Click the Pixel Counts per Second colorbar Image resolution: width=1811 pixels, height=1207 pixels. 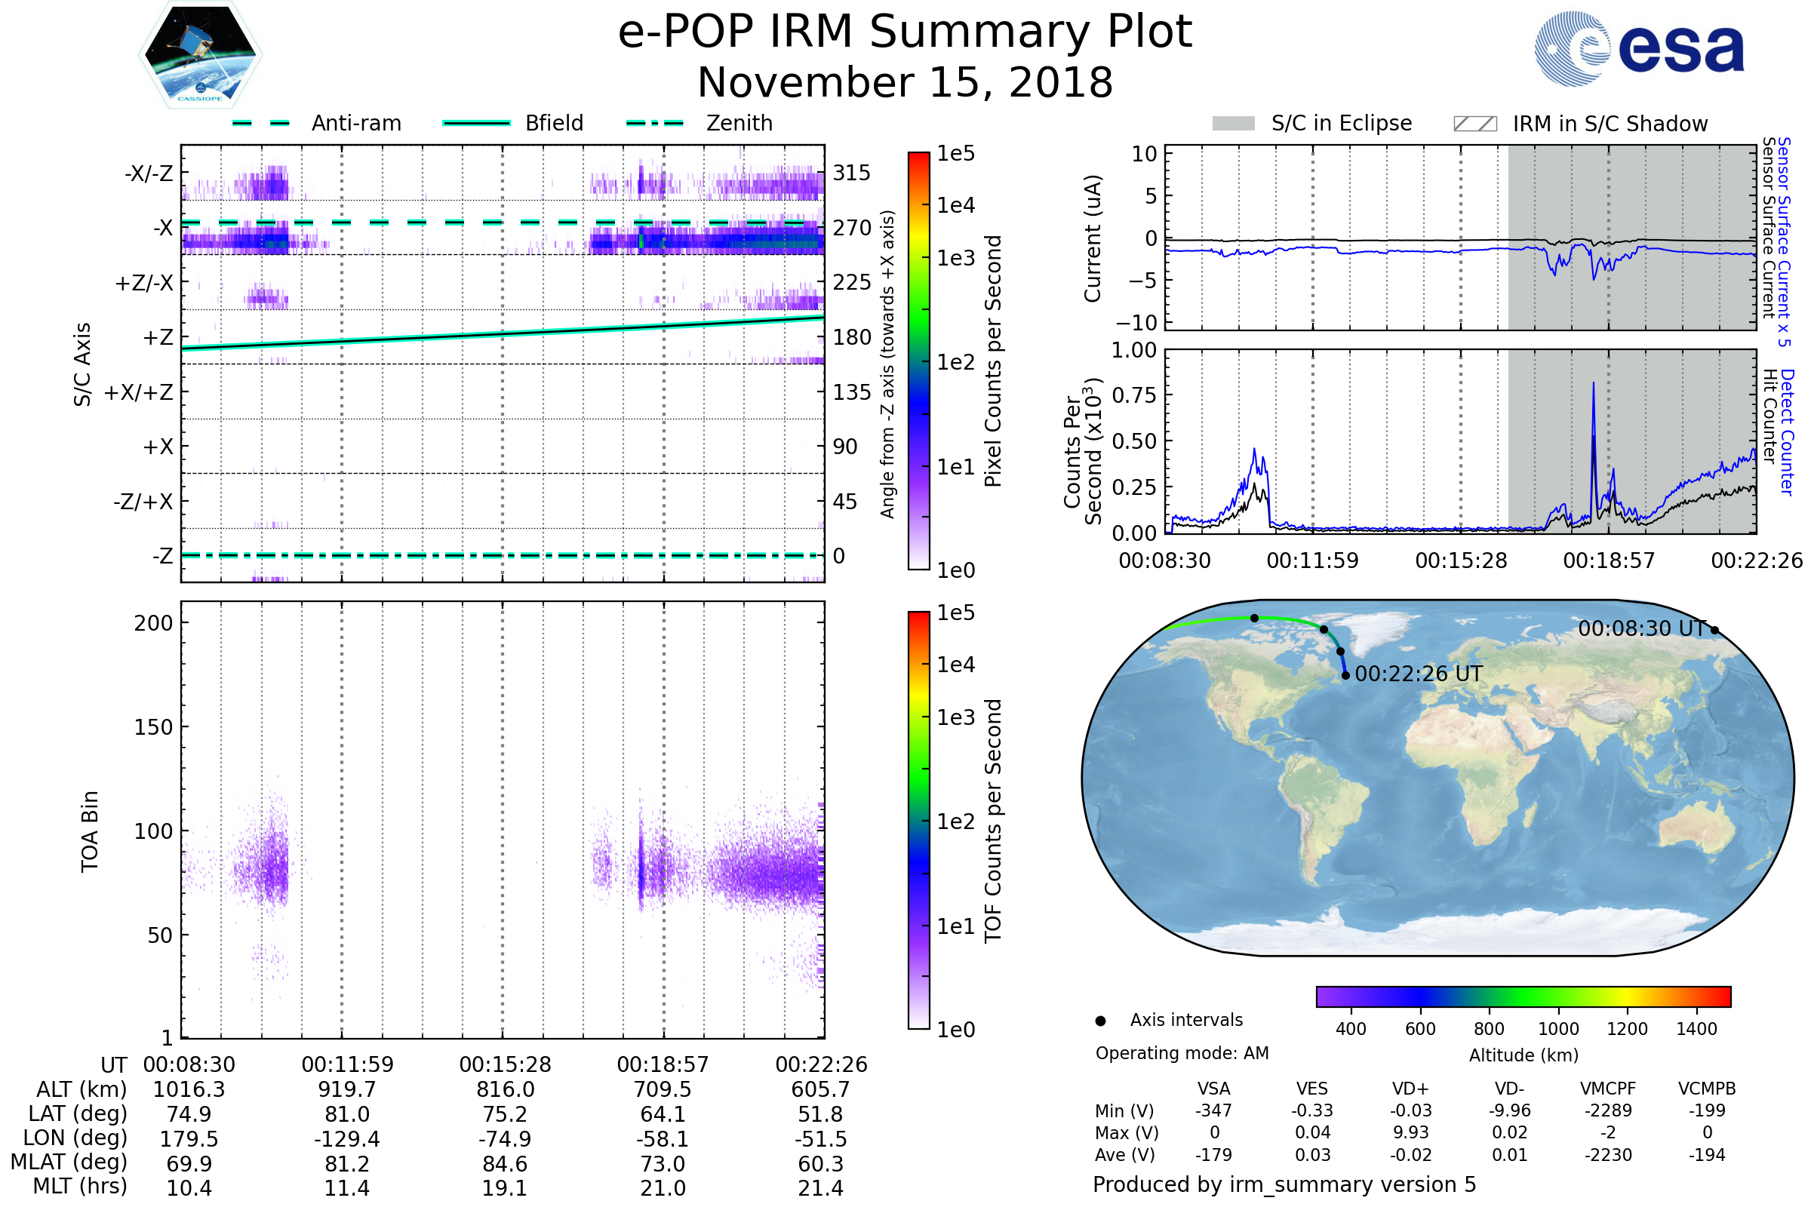pos(918,361)
